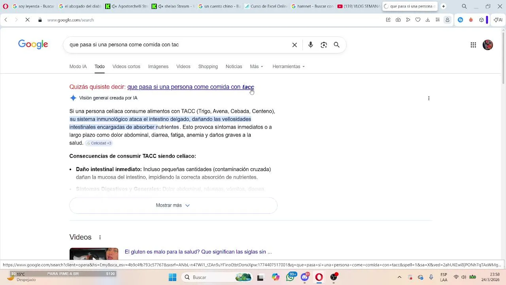Open the Opera main menu icon
The image size is (506, 285).
(x=6, y=6)
